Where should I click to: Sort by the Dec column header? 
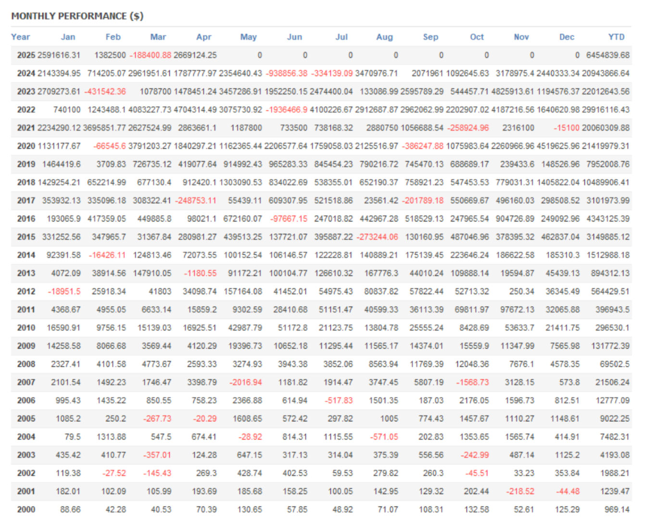point(567,37)
